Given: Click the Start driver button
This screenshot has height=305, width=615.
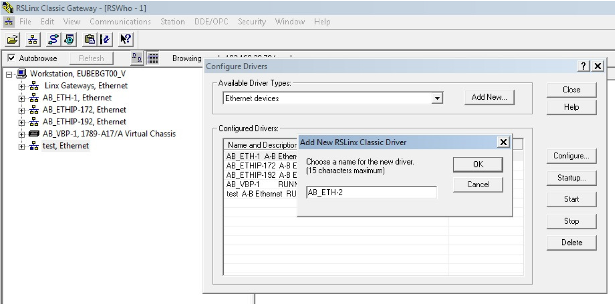Looking at the screenshot, I should [x=571, y=200].
